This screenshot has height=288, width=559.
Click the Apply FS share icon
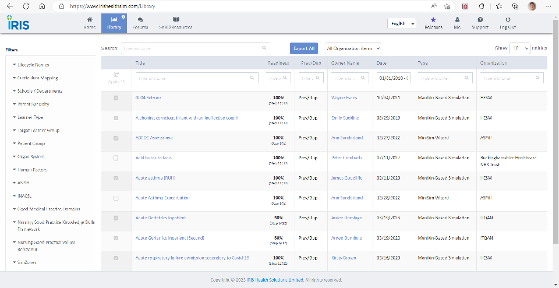pos(116,75)
